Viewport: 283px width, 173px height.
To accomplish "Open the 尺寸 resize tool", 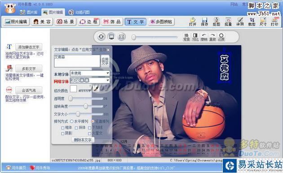I will coord(263,22).
